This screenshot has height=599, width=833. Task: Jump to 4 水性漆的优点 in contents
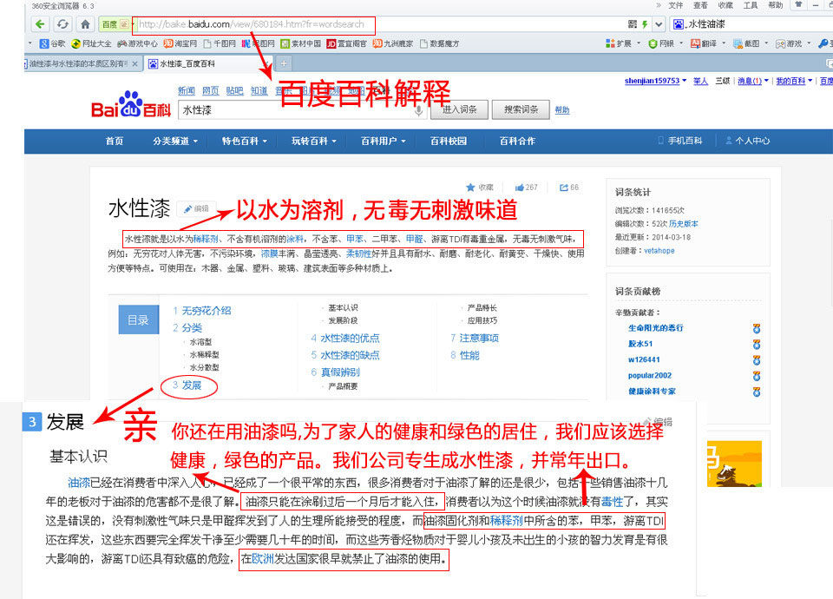[x=345, y=338]
